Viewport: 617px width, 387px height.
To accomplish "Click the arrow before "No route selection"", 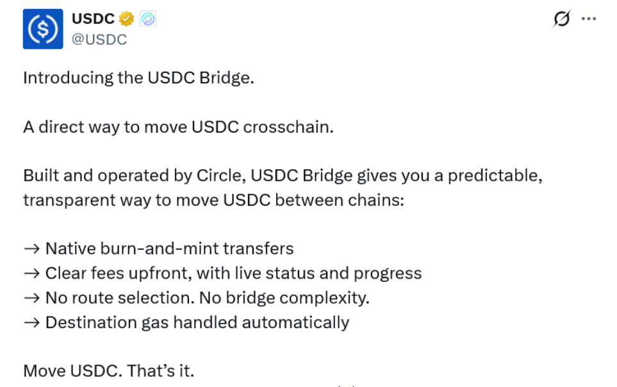I will [x=31, y=297].
